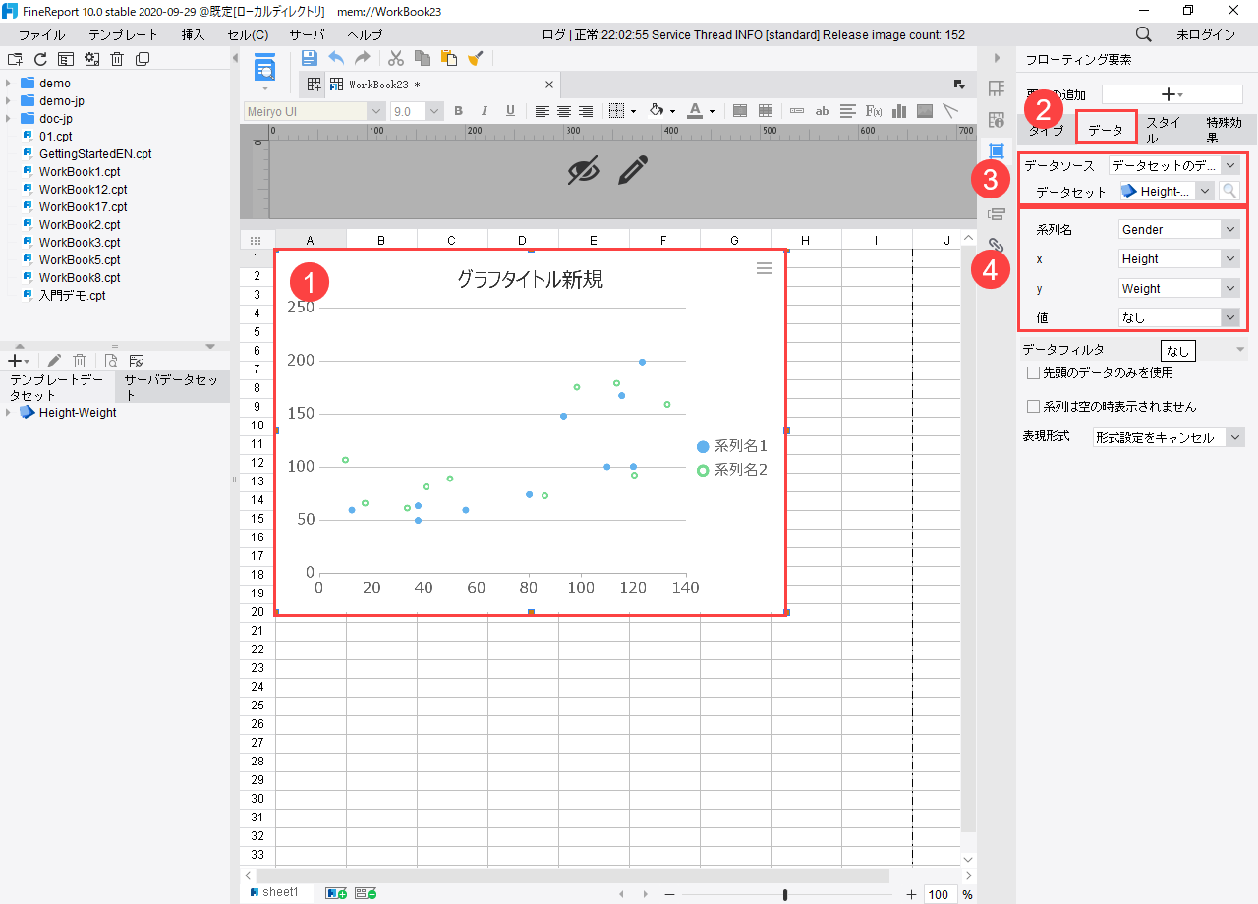The height and width of the screenshot is (904, 1258).
Task: Undo the last action
Action: (336, 58)
